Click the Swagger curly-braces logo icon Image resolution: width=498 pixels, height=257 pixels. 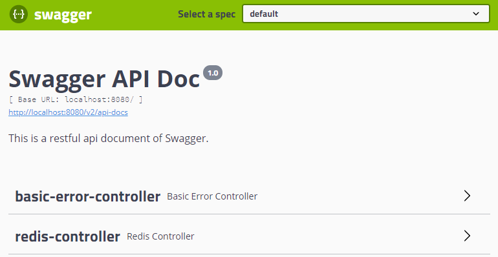point(18,14)
